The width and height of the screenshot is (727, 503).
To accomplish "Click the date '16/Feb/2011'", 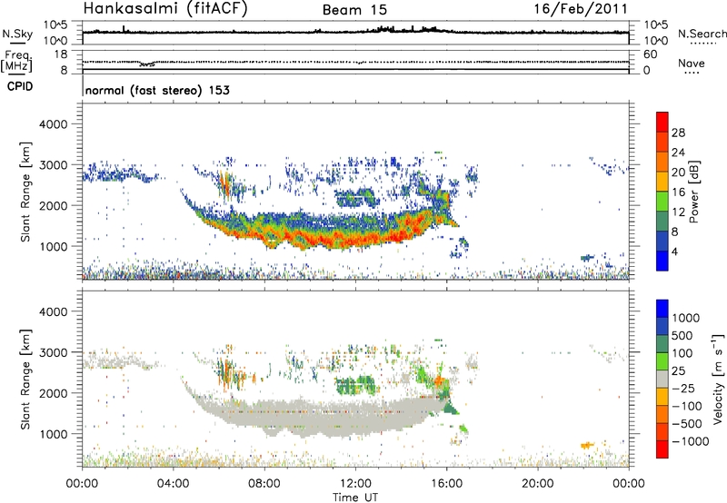I will tap(581, 8).
